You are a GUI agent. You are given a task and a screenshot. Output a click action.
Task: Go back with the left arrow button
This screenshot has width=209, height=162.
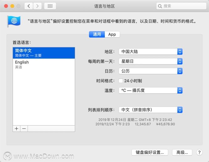click(29, 6)
